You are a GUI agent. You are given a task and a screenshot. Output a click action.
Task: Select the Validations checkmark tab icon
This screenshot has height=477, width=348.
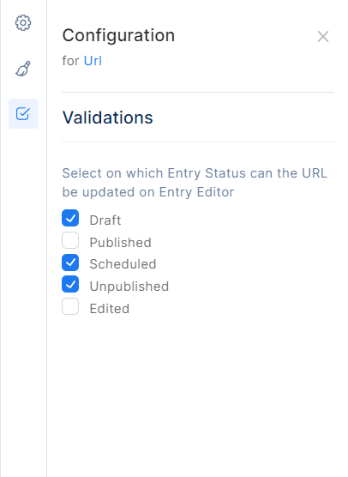point(23,113)
